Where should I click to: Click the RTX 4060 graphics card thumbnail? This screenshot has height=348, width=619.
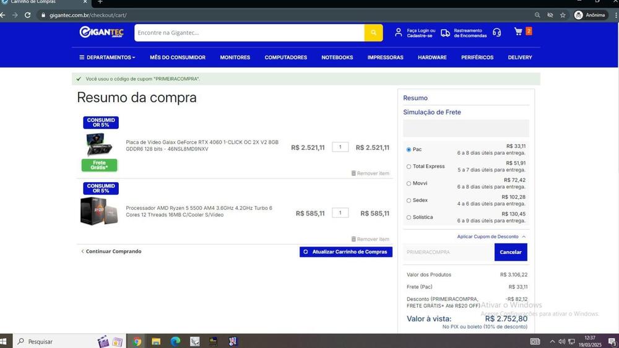99,144
